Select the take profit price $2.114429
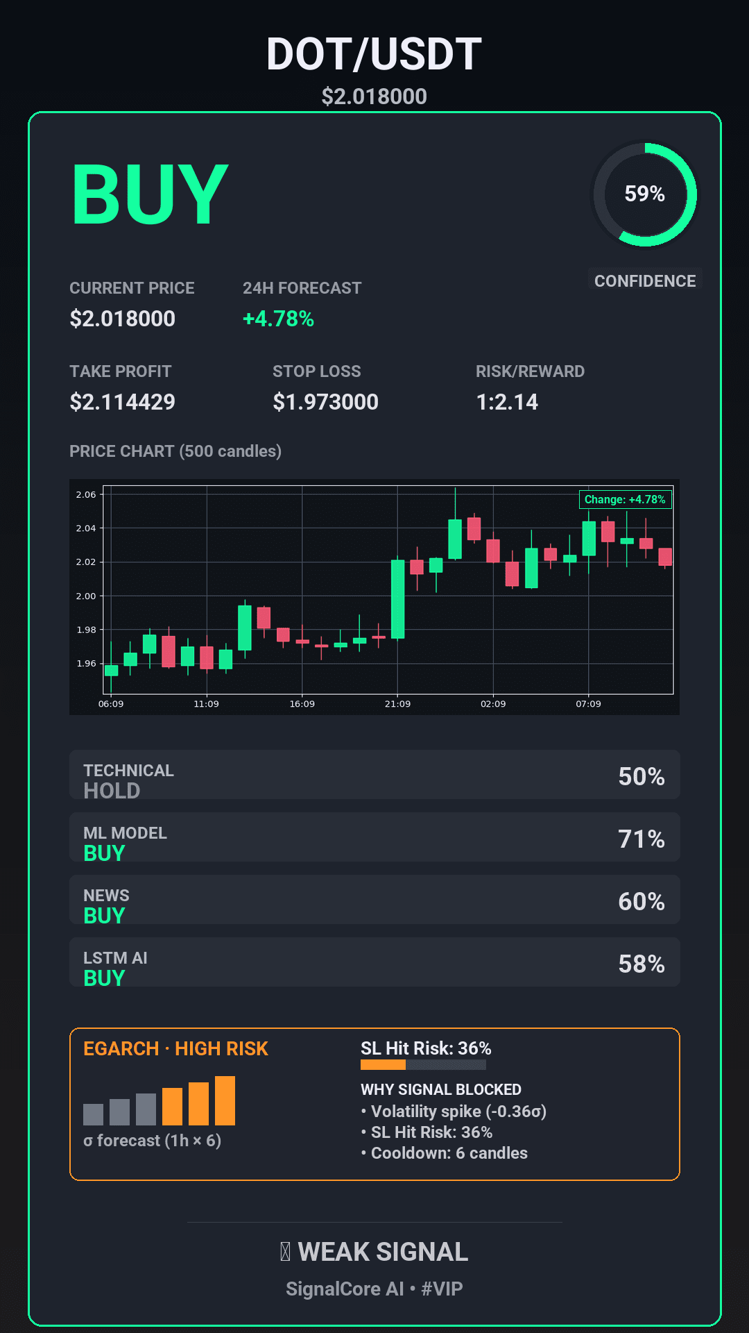This screenshot has height=1333, width=749. coord(123,402)
